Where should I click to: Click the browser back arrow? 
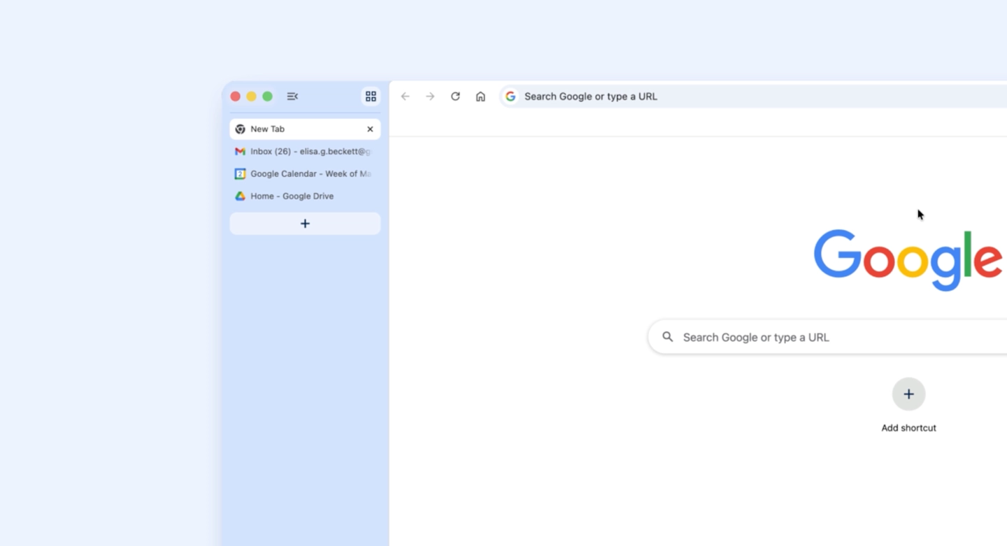click(405, 96)
